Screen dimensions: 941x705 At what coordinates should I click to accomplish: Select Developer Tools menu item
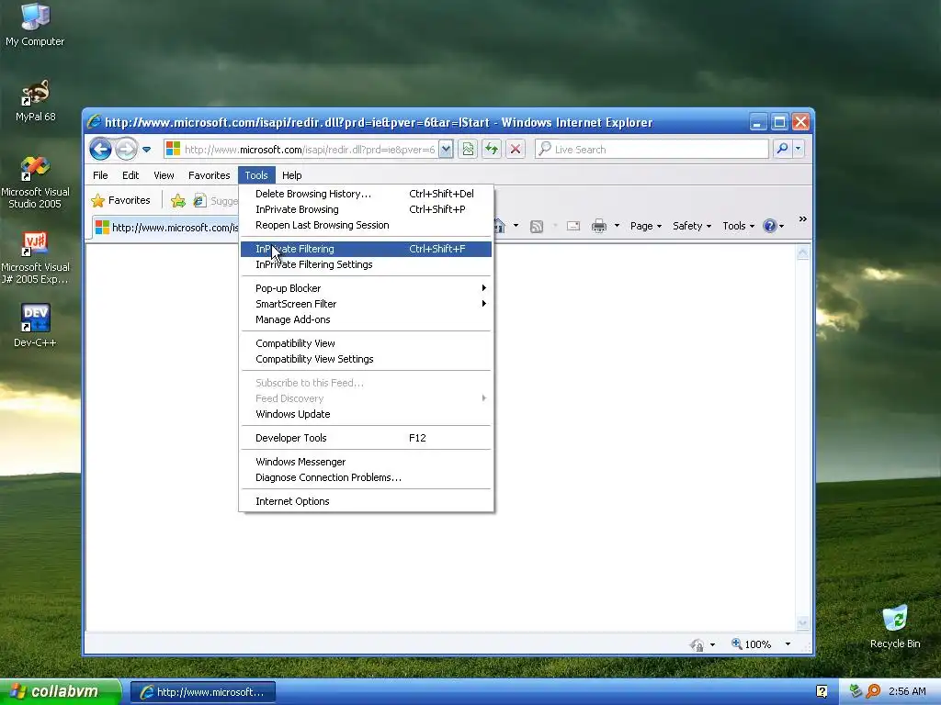click(x=366, y=438)
